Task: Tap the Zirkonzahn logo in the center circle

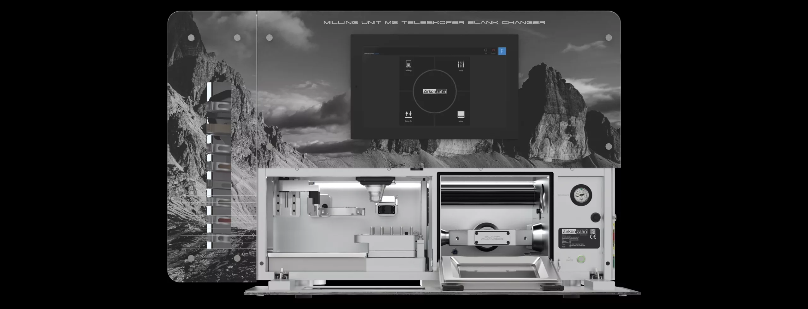Action: pos(435,92)
